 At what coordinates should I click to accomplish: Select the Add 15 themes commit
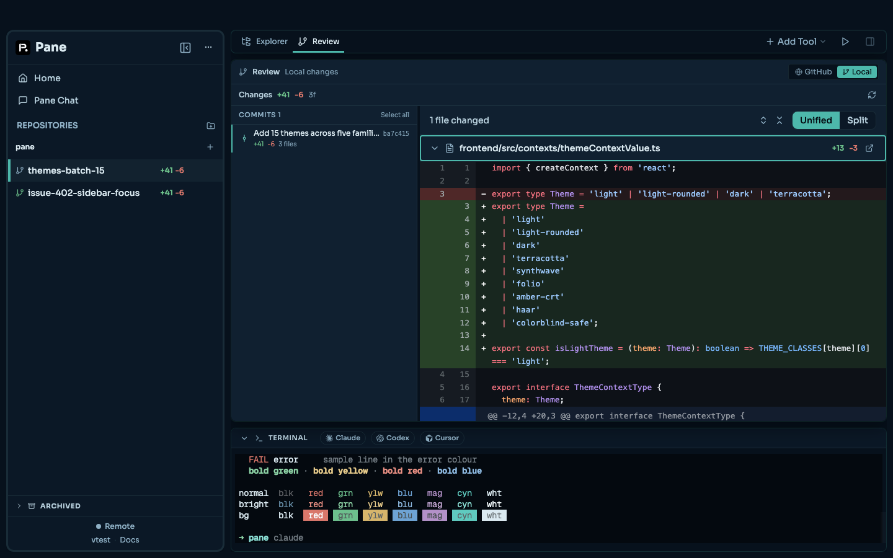[325, 138]
